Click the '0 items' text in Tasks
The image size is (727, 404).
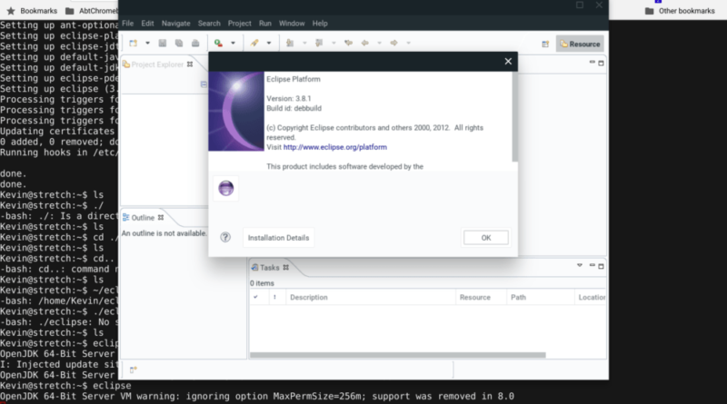pyautogui.click(x=262, y=283)
